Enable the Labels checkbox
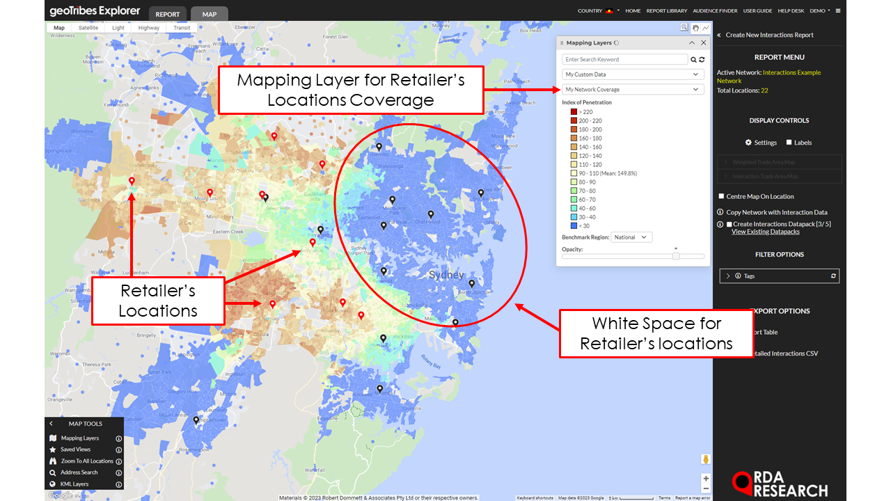Viewport: 891px width, 501px height. (x=789, y=143)
